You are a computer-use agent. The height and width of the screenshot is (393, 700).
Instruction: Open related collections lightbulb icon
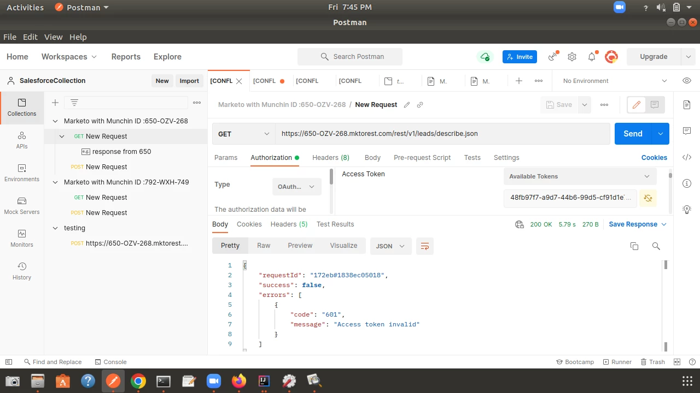pos(687,210)
